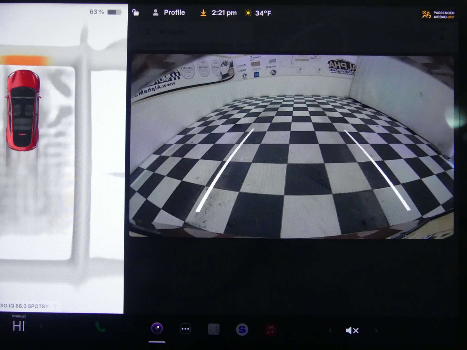Open the driver Profile menu
Image resolution: width=467 pixels, height=350 pixels.
pos(169,13)
